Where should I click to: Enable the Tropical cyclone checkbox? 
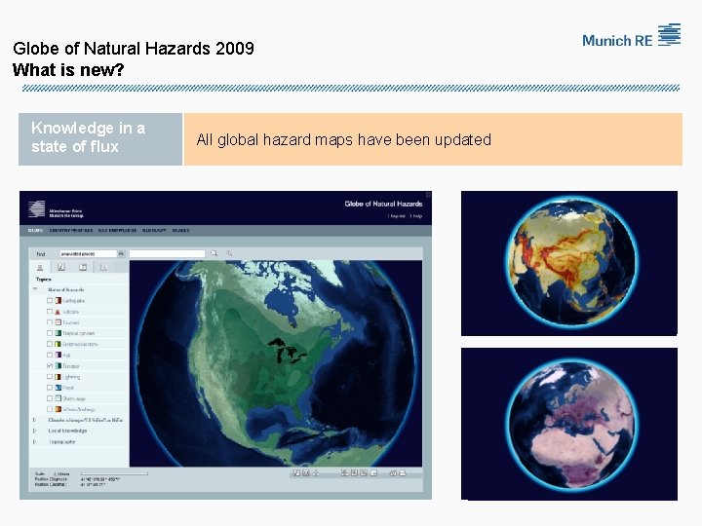(x=50, y=333)
